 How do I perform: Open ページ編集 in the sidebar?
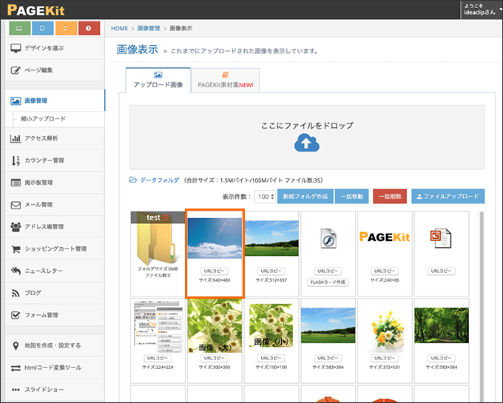pos(55,70)
